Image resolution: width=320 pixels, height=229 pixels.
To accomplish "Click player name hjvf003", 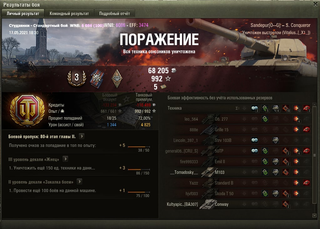I will pyautogui.click(x=192, y=193).
